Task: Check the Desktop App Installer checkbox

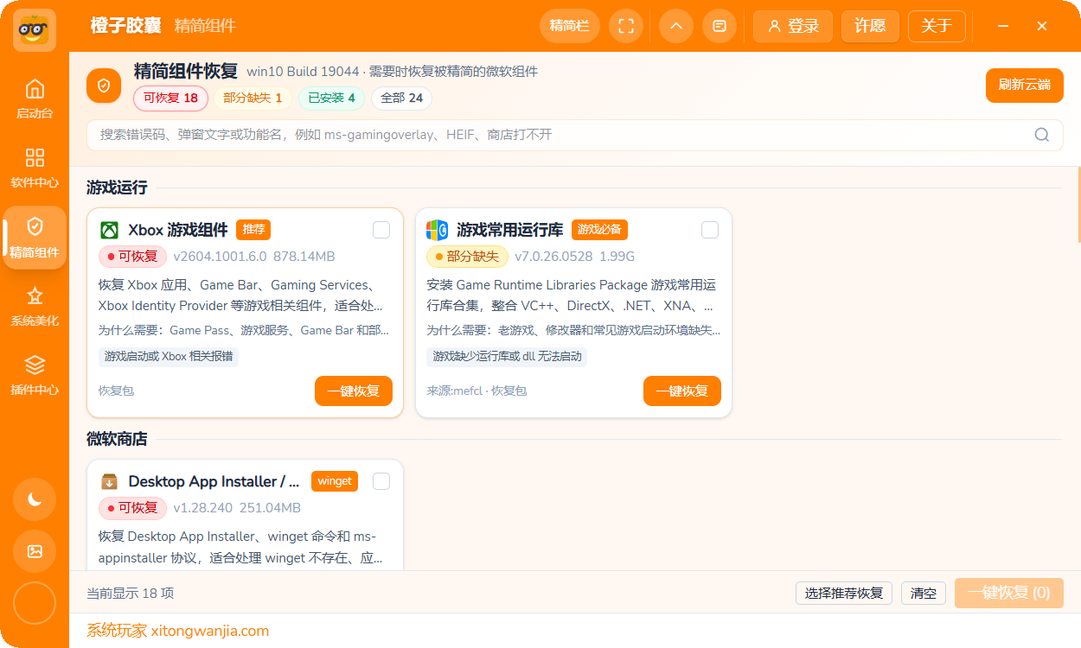Action: (x=381, y=481)
